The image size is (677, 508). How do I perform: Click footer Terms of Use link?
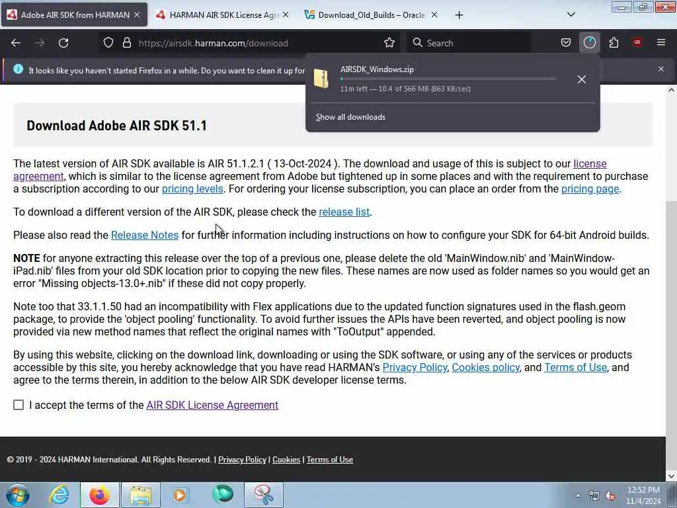coord(330,460)
